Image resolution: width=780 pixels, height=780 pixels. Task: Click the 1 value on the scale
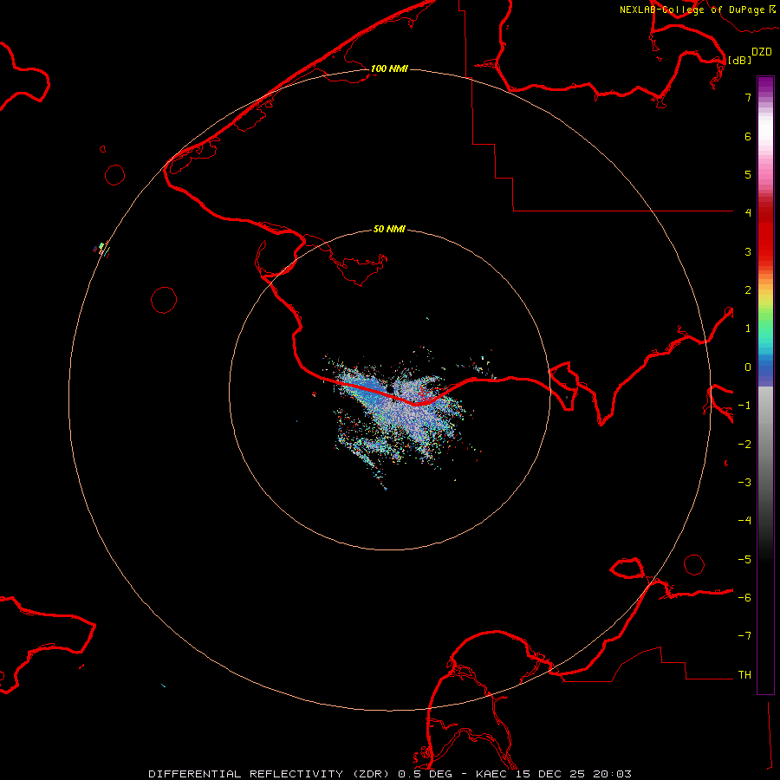[748, 328]
